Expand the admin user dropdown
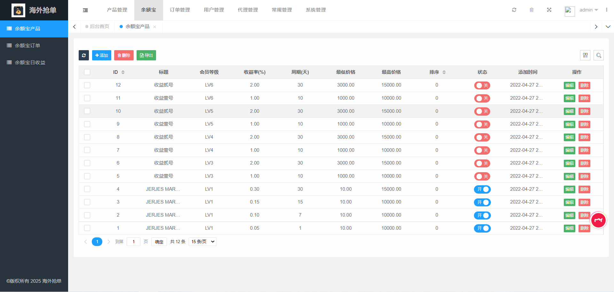Image resolution: width=614 pixels, height=292 pixels. pyautogui.click(x=588, y=10)
